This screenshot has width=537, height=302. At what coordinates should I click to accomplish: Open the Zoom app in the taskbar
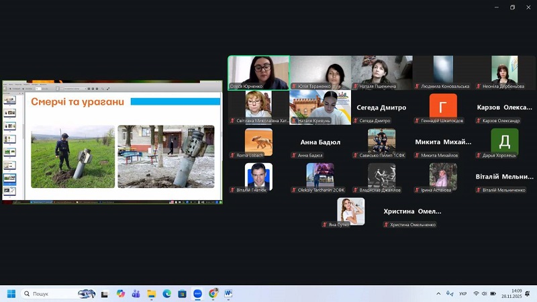[197, 294]
